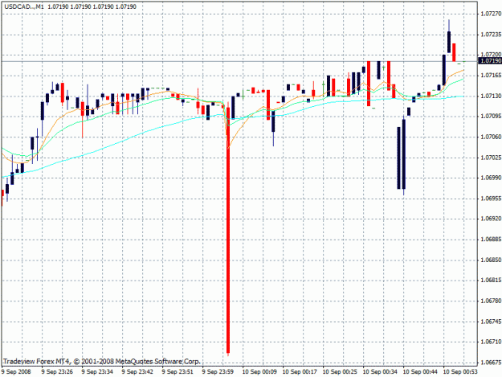Click the time axis label 9 Sep 23:26
This screenshot has width=502, height=377.
pos(57,371)
